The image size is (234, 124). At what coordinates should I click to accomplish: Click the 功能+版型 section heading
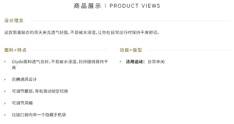131,50
